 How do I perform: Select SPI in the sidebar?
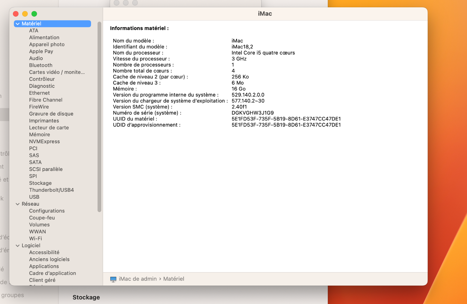click(33, 176)
